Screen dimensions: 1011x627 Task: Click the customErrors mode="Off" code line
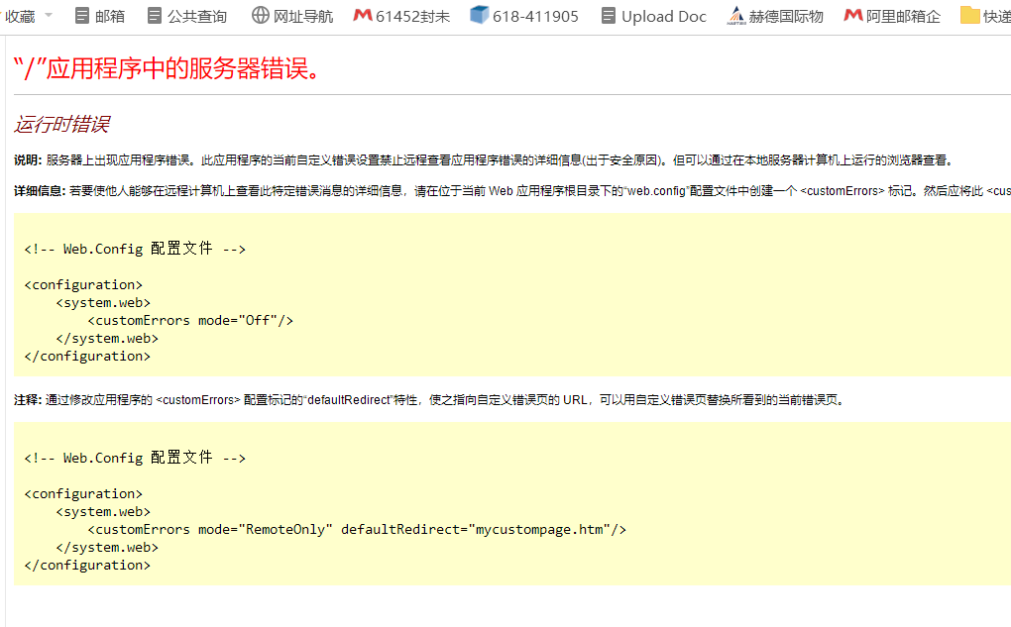[190, 320]
